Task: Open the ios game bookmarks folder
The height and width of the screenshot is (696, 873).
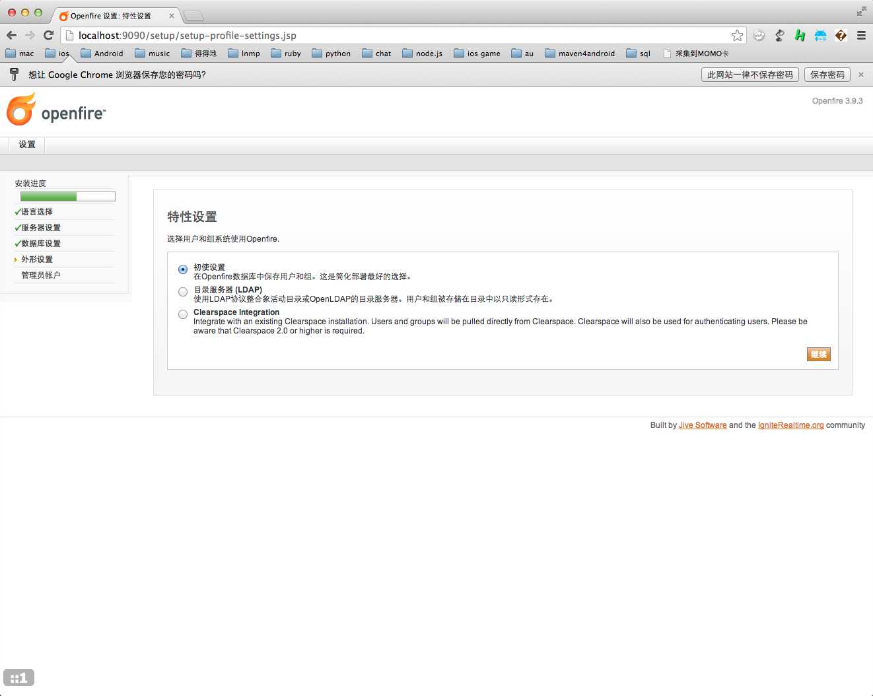Action: (477, 53)
